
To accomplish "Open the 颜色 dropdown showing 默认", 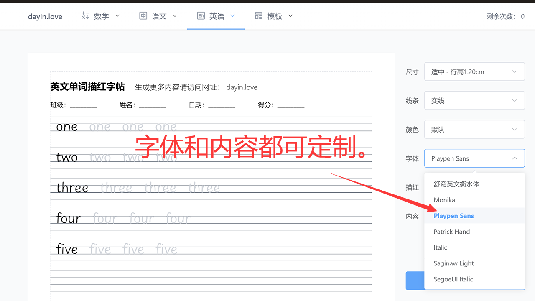I will [x=474, y=129].
